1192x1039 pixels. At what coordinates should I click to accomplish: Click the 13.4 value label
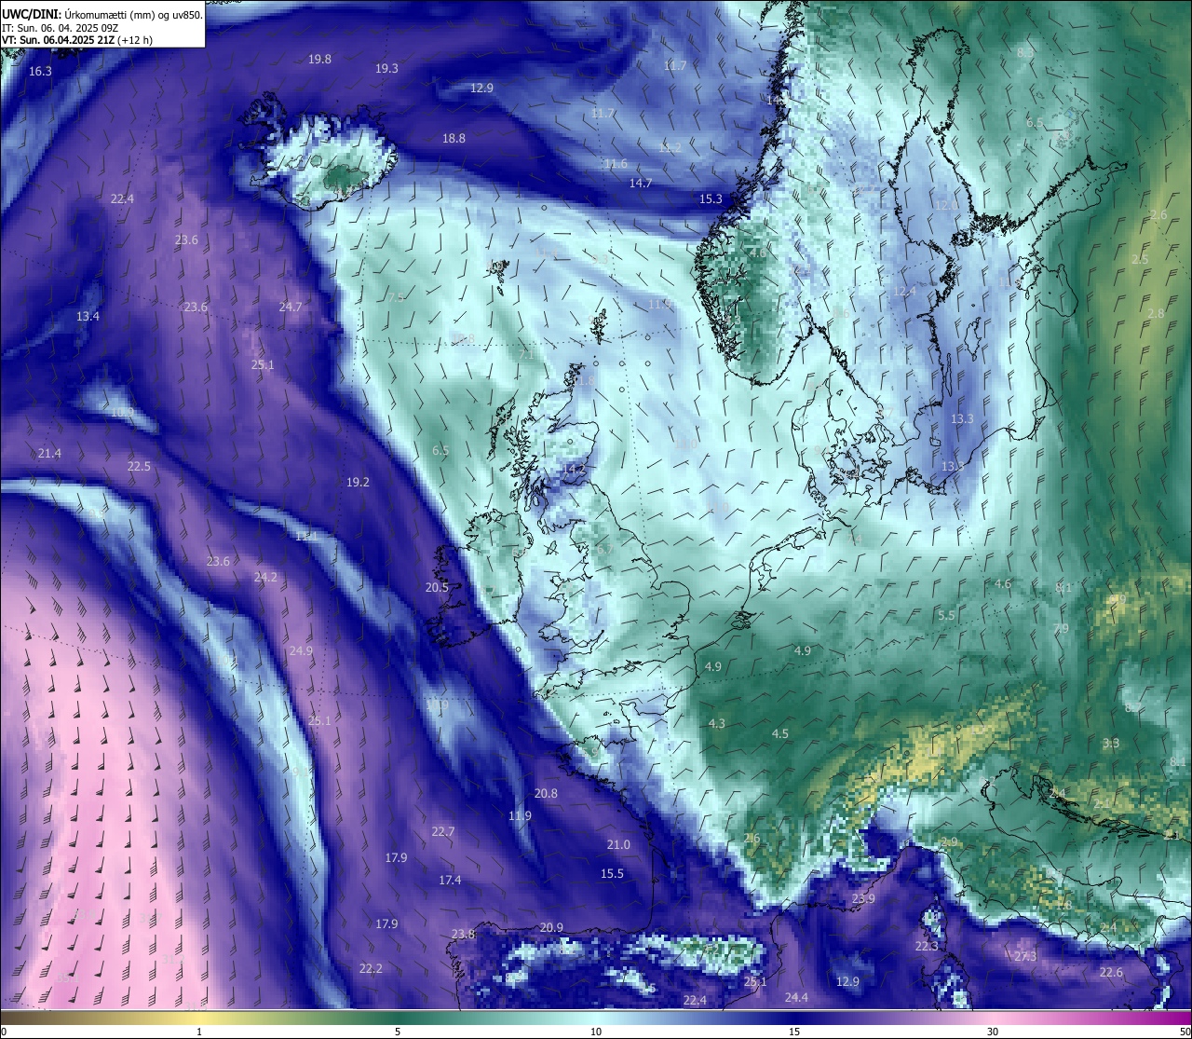point(88,317)
